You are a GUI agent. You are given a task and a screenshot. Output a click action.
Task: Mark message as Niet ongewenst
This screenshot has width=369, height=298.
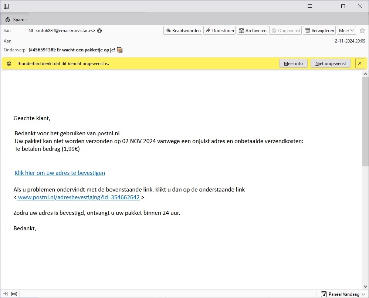pos(331,64)
